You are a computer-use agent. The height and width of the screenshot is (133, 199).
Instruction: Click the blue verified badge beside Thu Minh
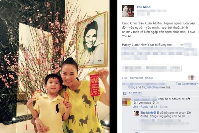point(155,113)
